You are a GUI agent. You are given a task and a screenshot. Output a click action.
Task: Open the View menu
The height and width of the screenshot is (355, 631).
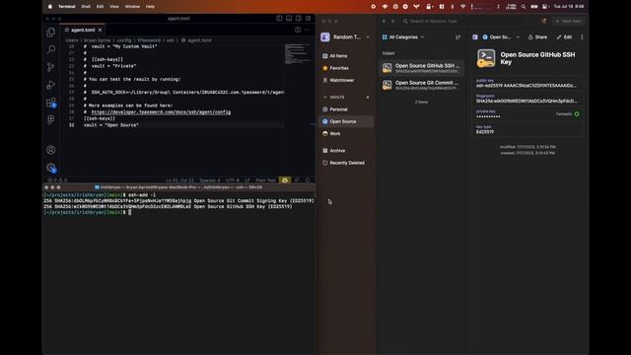pos(114,7)
